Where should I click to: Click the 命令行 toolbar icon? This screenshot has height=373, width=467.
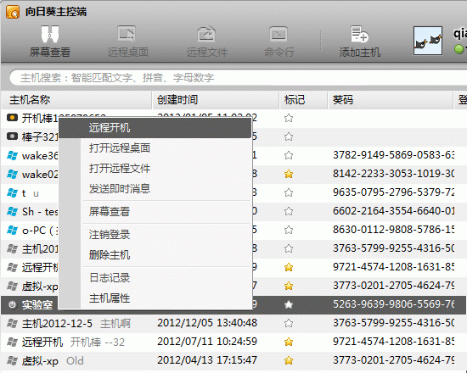pos(279,34)
